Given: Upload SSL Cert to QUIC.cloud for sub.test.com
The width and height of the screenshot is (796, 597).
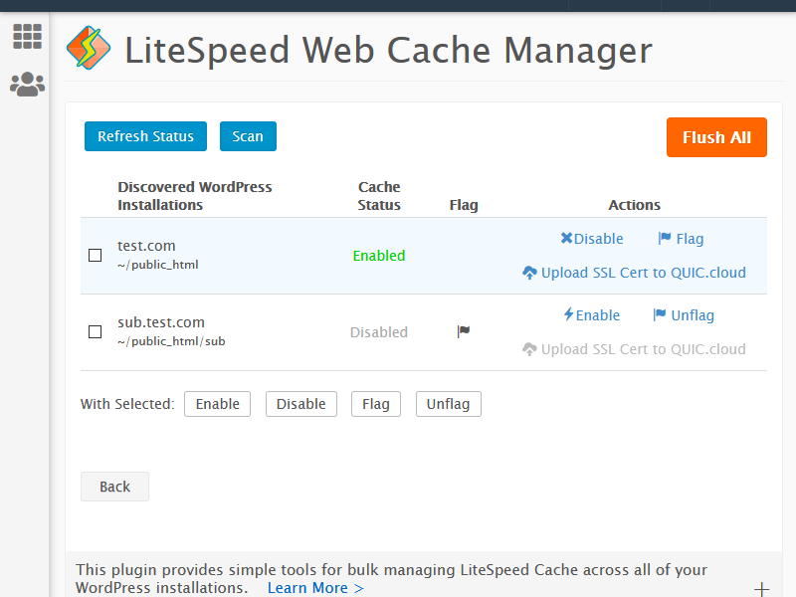Looking at the screenshot, I should tap(634, 349).
